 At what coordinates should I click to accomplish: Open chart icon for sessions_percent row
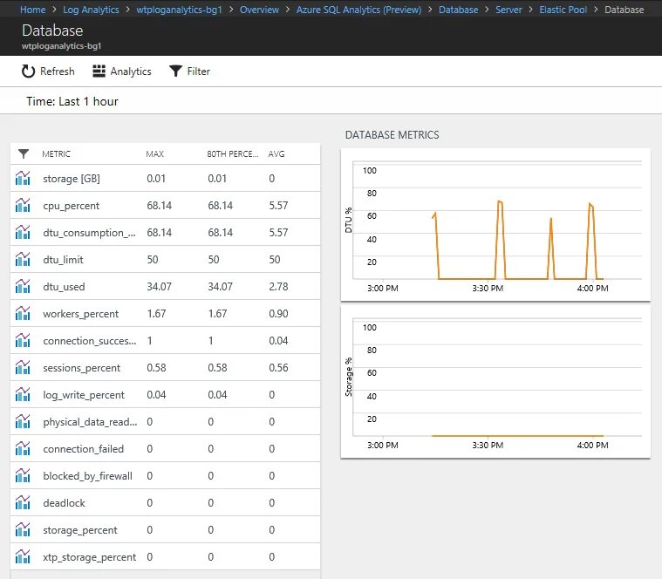(x=23, y=368)
